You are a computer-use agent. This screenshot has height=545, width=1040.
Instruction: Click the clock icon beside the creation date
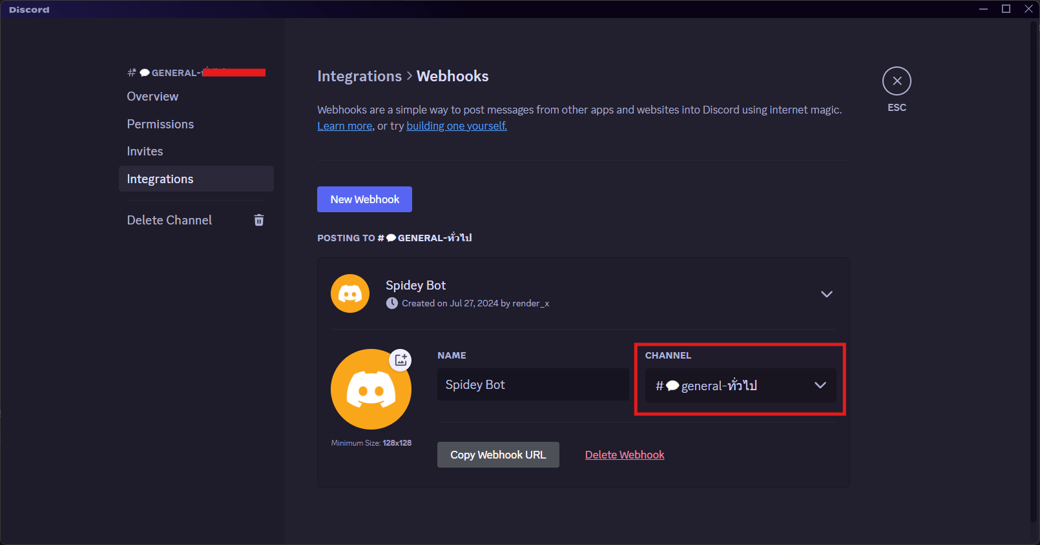[392, 303]
